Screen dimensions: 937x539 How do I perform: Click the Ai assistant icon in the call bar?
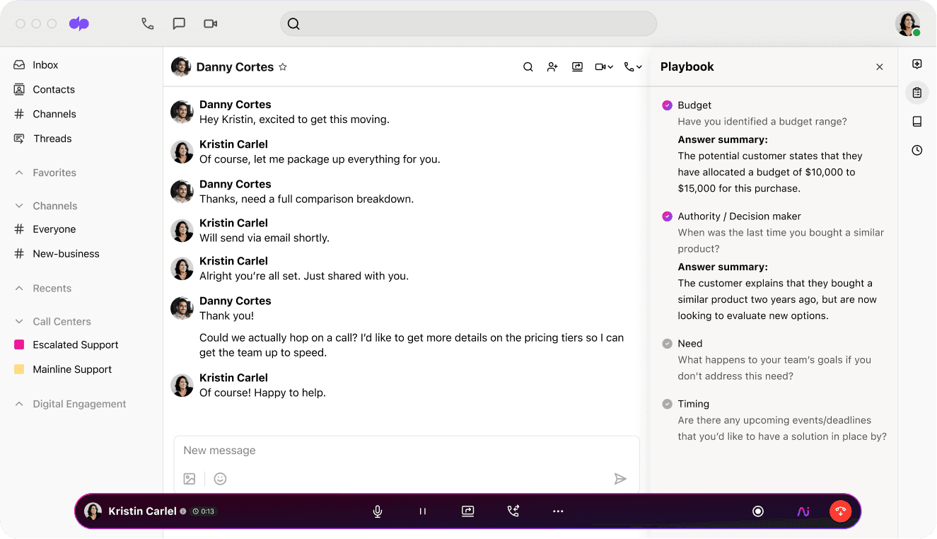pyautogui.click(x=803, y=511)
